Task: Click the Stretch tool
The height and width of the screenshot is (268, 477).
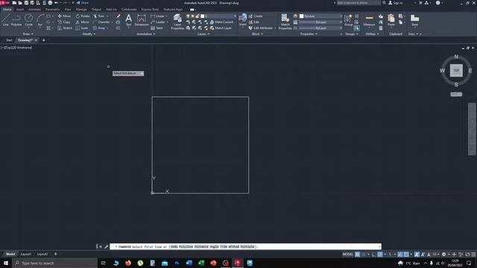Action: click(x=65, y=28)
